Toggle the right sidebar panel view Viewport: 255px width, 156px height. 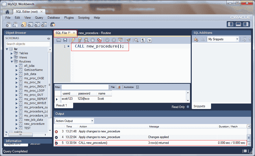click(x=246, y=24)
